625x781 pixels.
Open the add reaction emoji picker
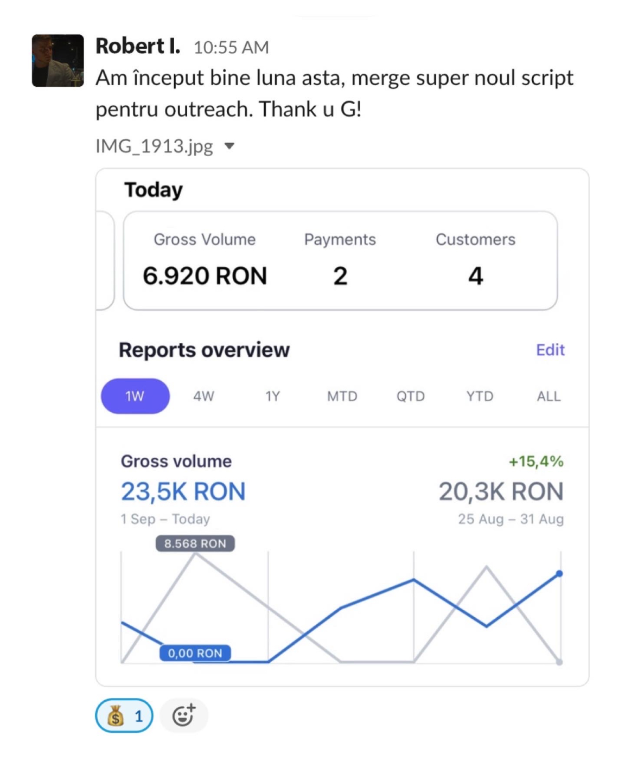(x=184, y=716)
